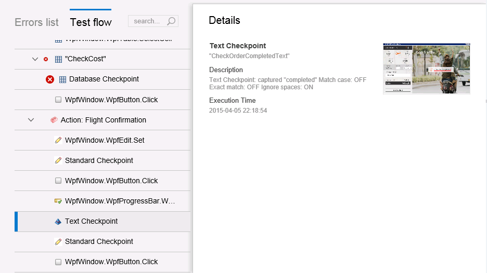Click the table icon next to Database Checkpoint
Image resolution: width=487 pixels, height=273 pixels.
(x=62, y=79)
